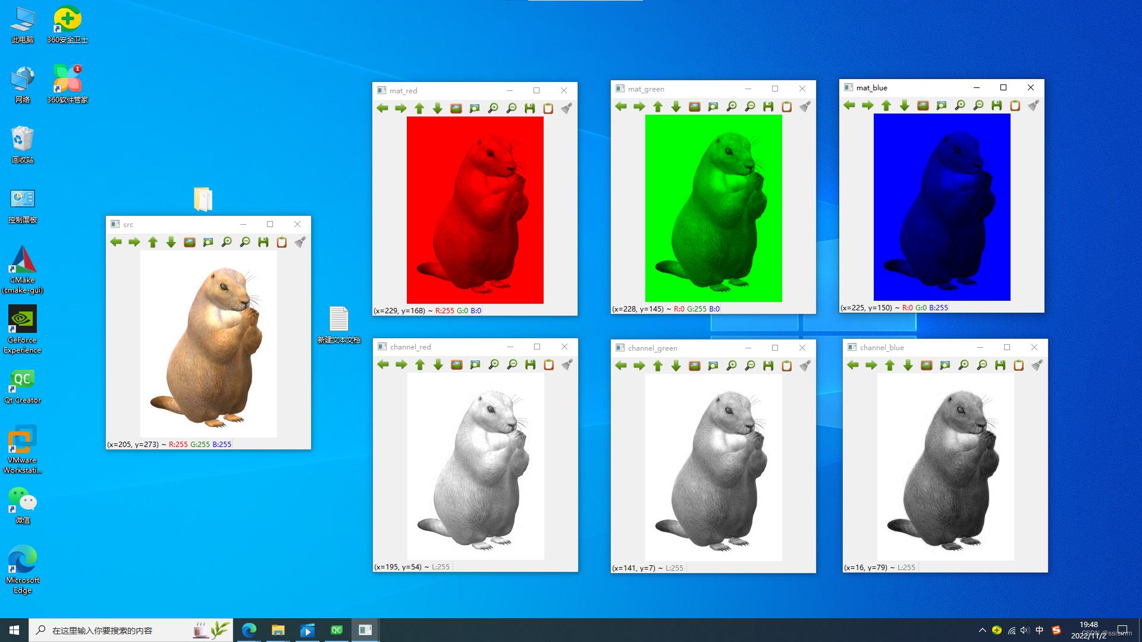Pan down in the channel_blue window
Screen dimensions: 1142x642
point(908,365)
